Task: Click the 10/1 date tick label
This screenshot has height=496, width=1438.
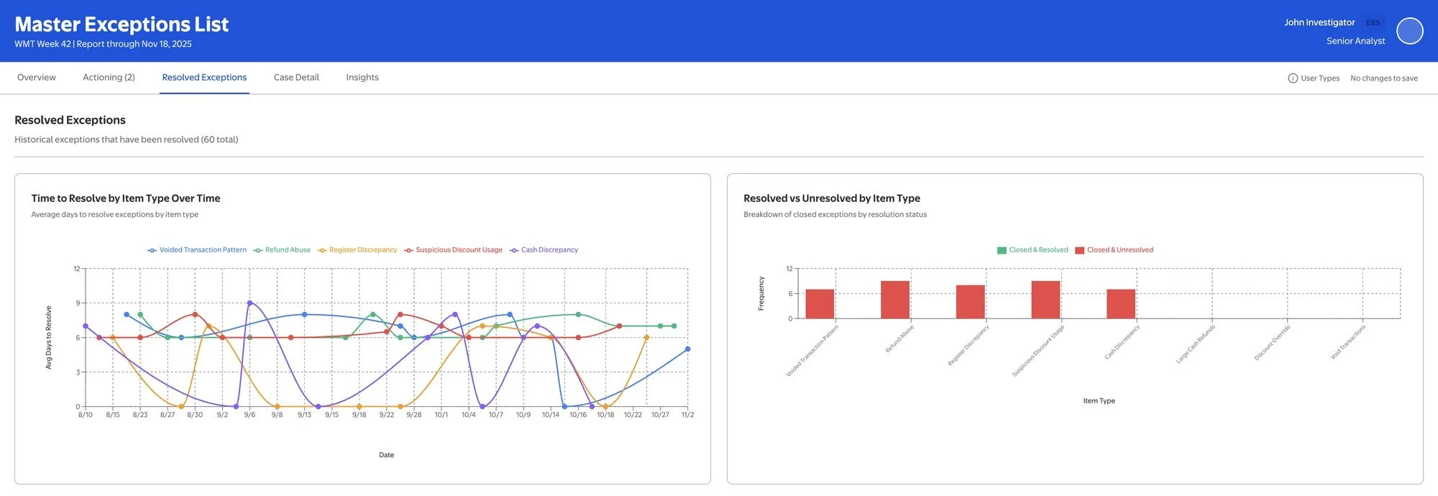Action: tap(441, 415)
